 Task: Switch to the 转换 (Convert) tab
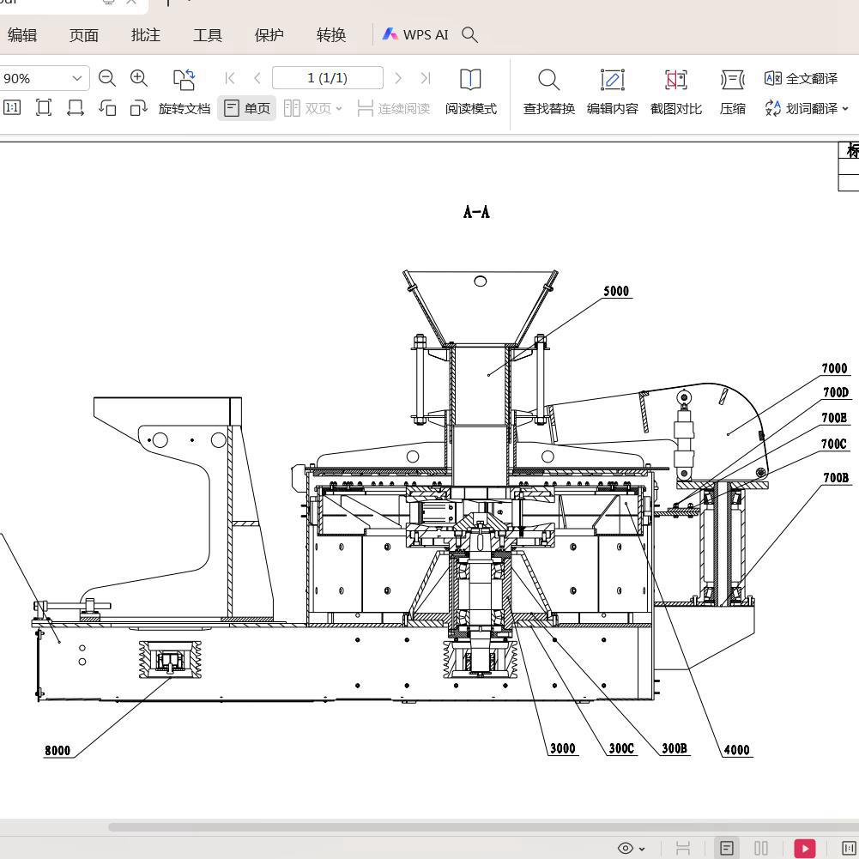click(x=330, y=34)
